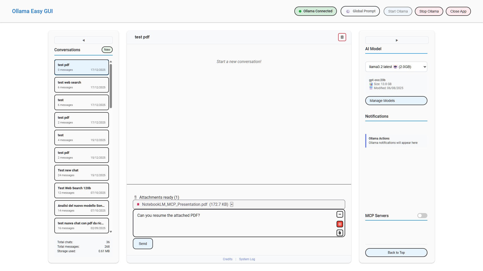
Task: Click the conversations list scrollbar
Action: 111,86
